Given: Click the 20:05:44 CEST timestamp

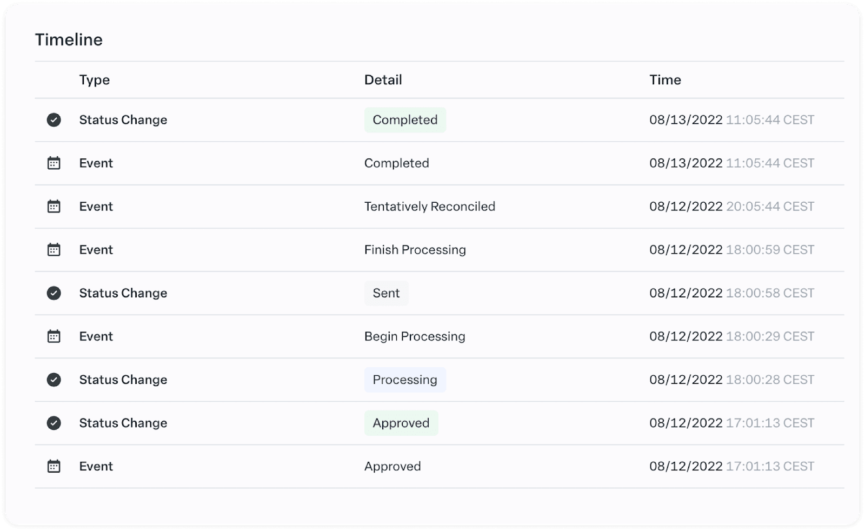Looking at the screenshot, I should (x=770, y=207).
